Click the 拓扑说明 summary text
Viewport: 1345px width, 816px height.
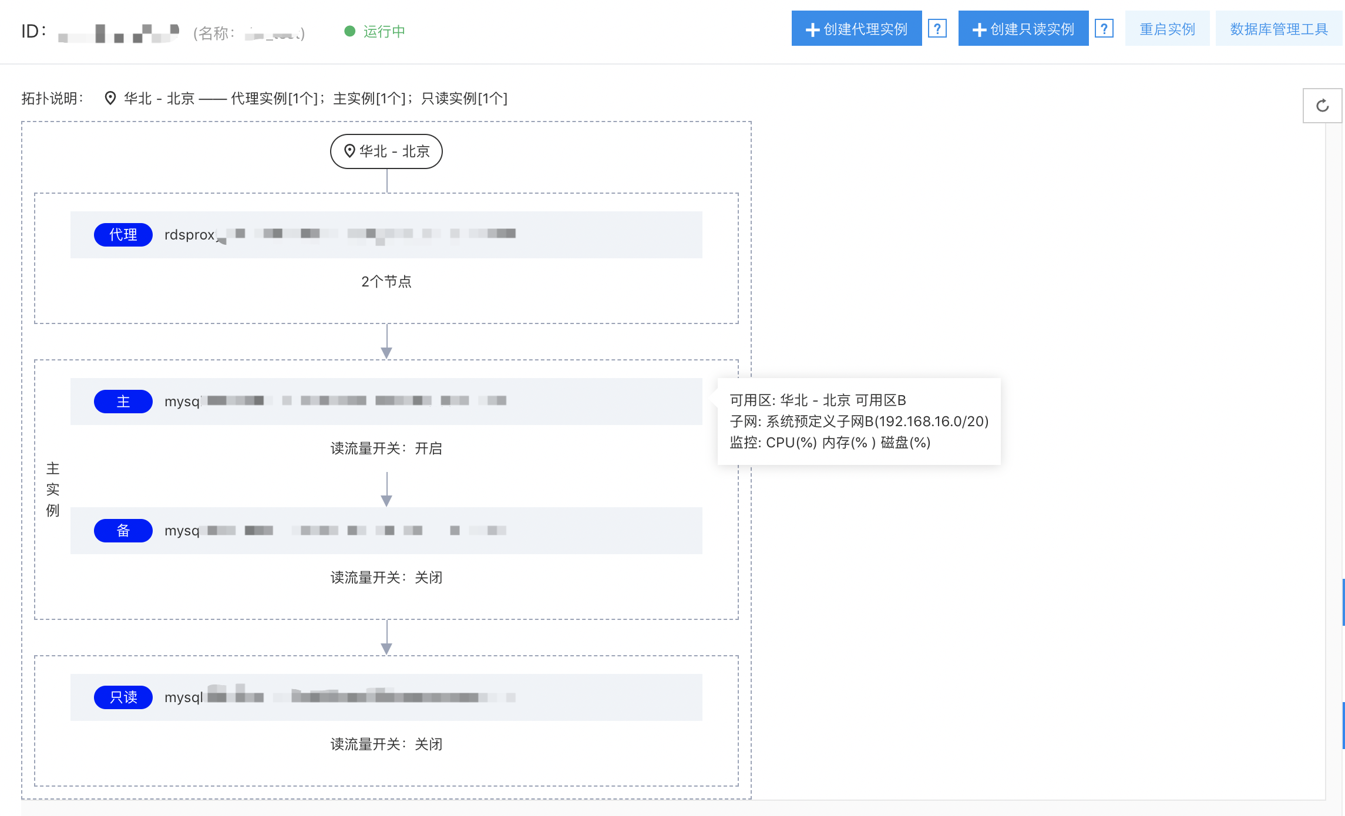coord(264,98)
